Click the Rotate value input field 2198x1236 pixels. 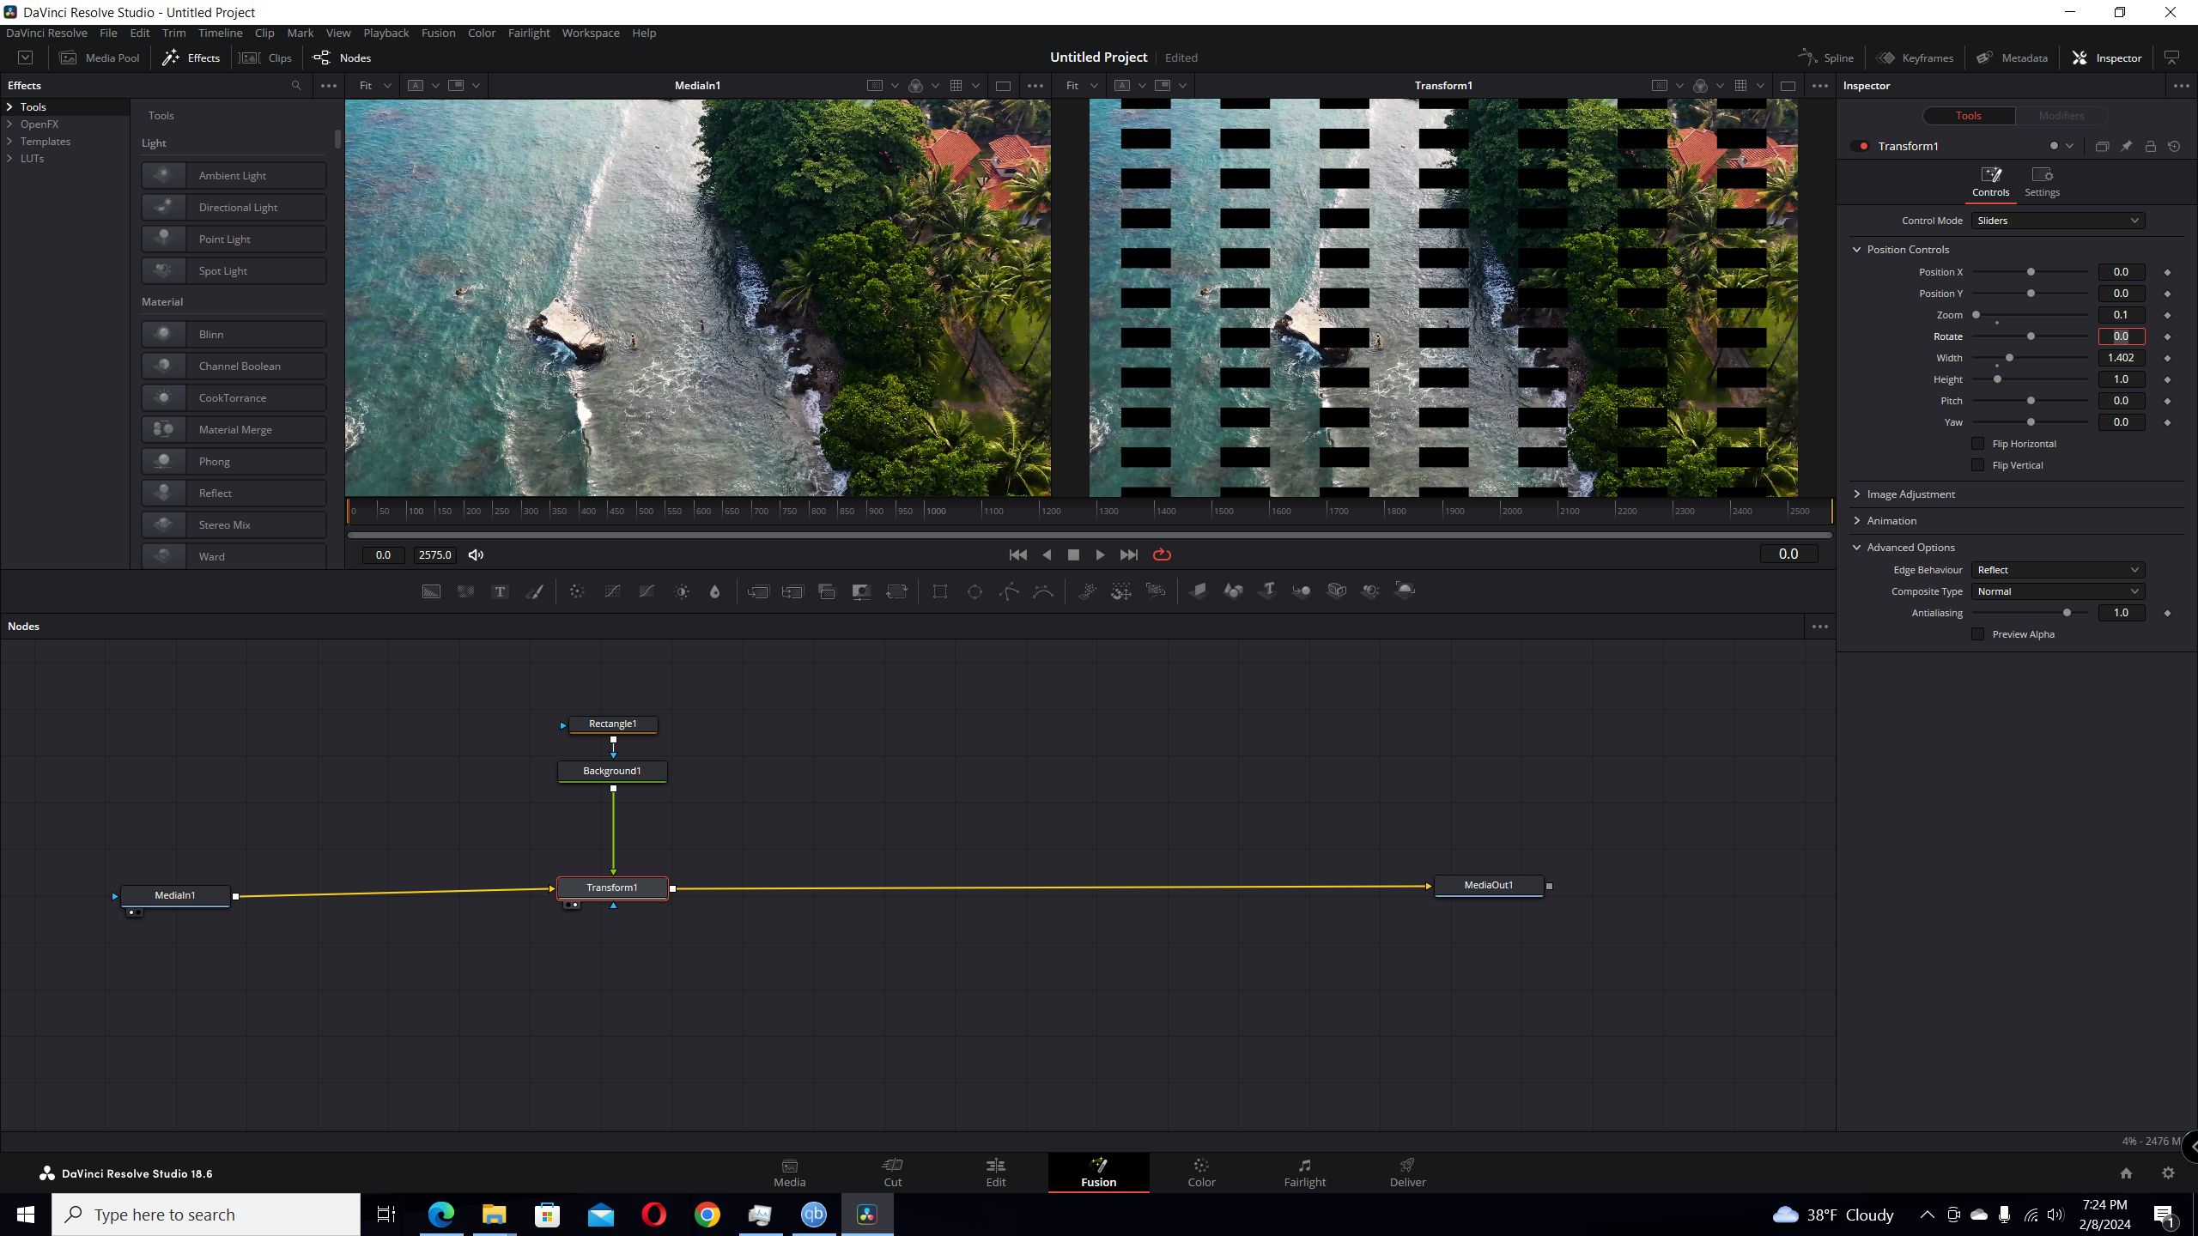pyautogui.click(x=2121, y=336)
